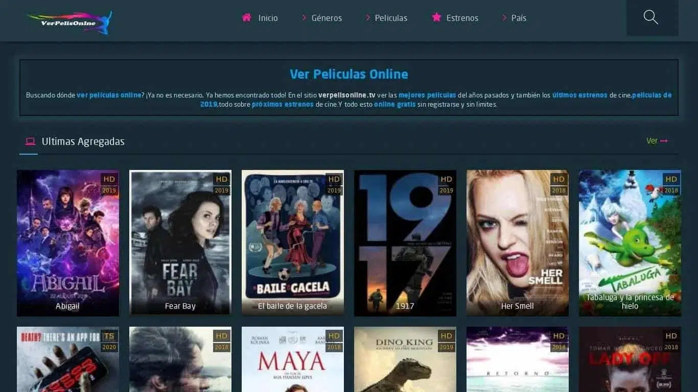Click the 2019 tag on Dino King
This screenshot has width=698, height=392.
point(447,348)
